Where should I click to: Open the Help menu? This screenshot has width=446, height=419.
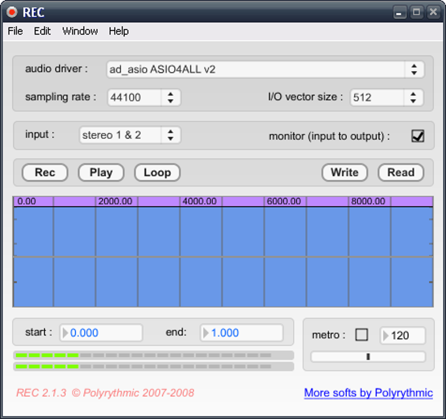pos(118,31)
